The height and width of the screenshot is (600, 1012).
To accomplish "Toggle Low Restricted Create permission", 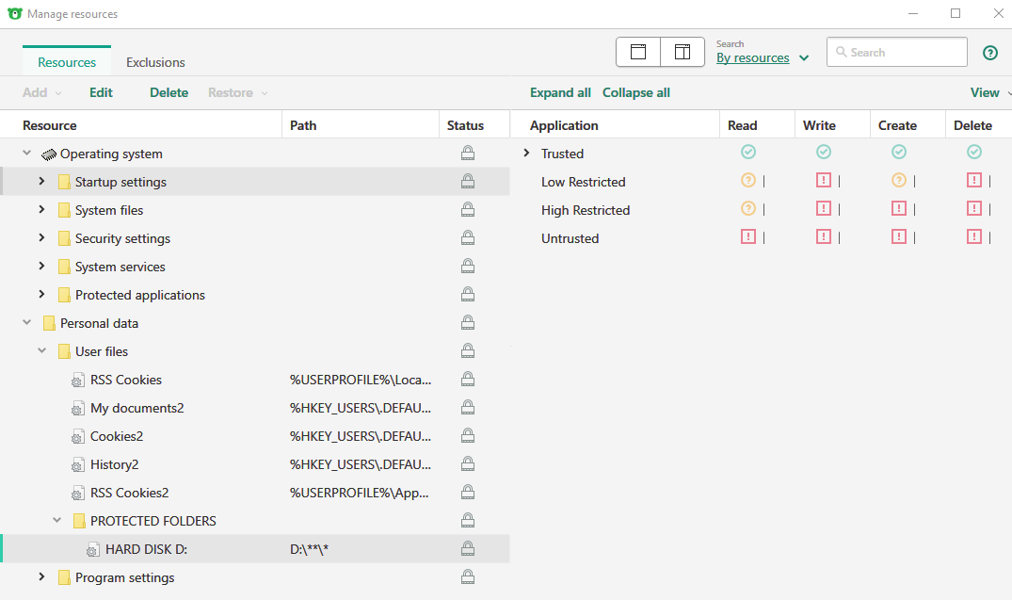I will click(899, 181).
